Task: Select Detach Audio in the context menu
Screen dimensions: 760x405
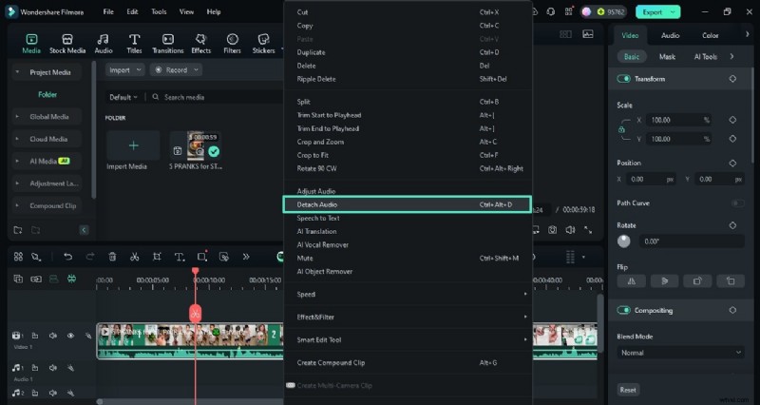Action: 408,204
